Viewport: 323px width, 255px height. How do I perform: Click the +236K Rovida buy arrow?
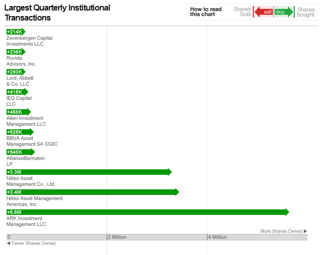point(16,52)
